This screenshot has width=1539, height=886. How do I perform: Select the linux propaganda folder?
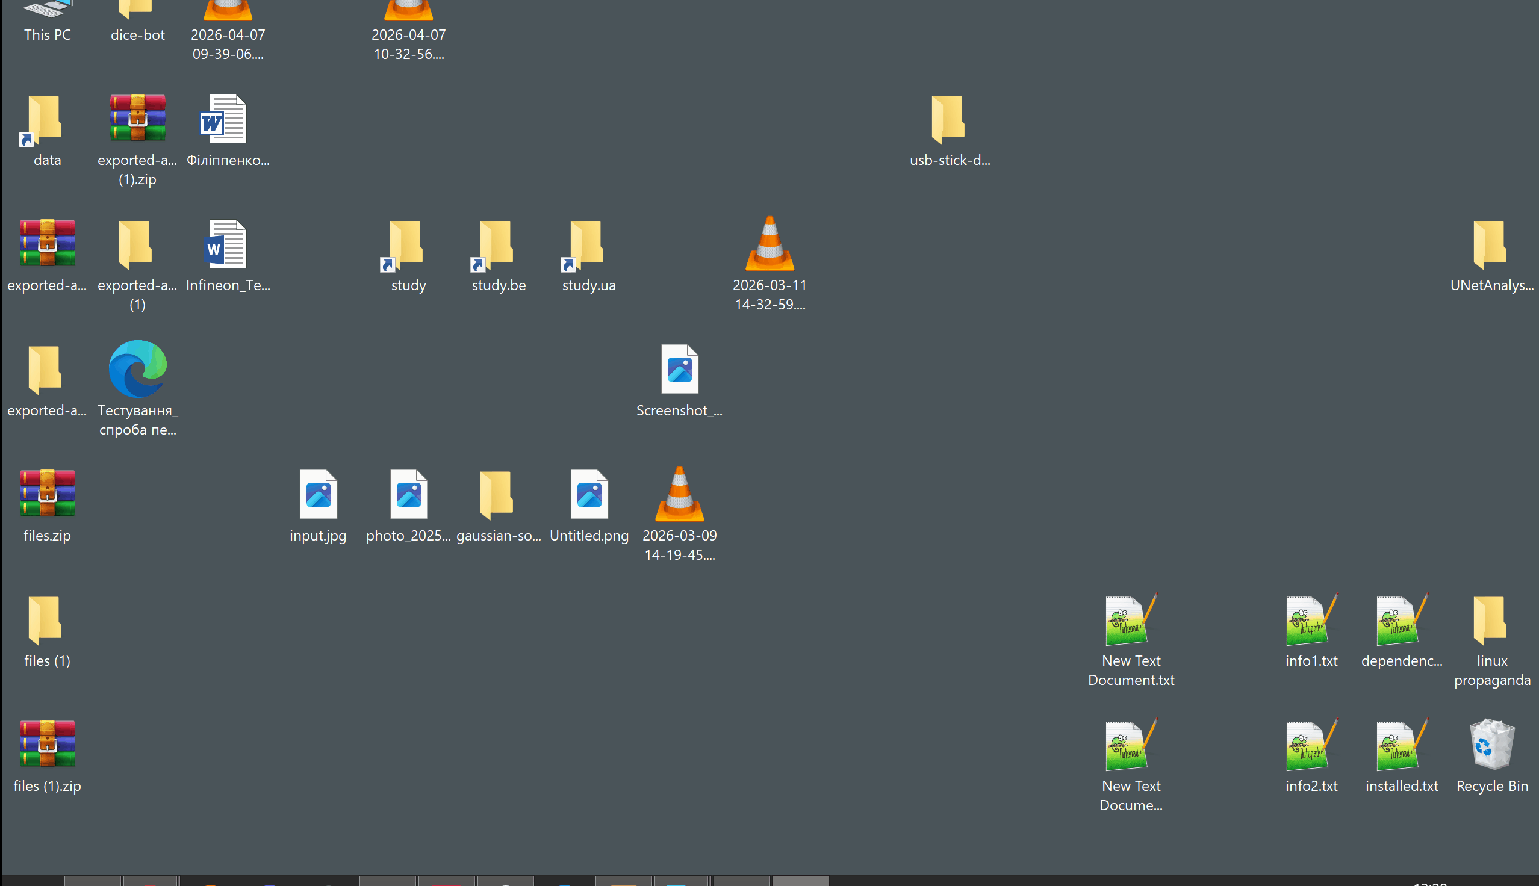pyautogui.click(x=1491, y=621)
